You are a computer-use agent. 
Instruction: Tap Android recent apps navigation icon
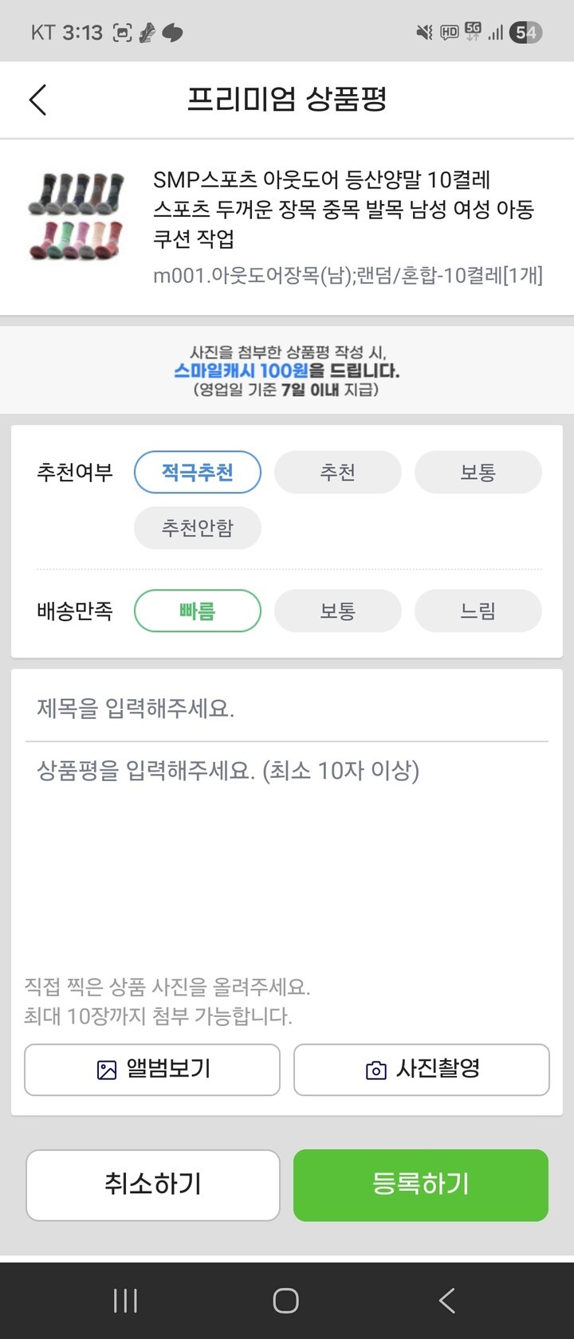coord(125,1301)
